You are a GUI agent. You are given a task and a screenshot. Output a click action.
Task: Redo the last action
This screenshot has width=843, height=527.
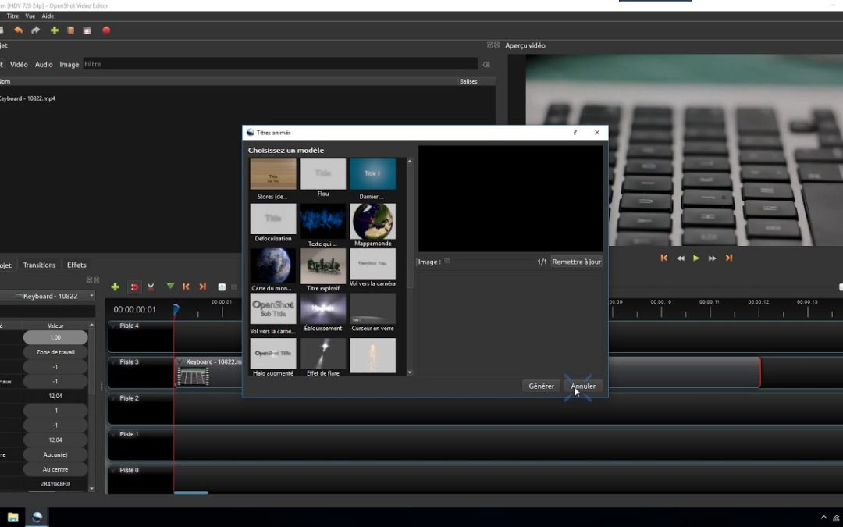point(36,30)
